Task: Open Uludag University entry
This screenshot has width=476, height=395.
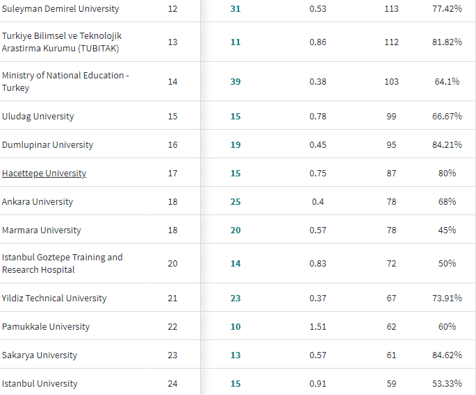Action: click(x=38, y=117)
